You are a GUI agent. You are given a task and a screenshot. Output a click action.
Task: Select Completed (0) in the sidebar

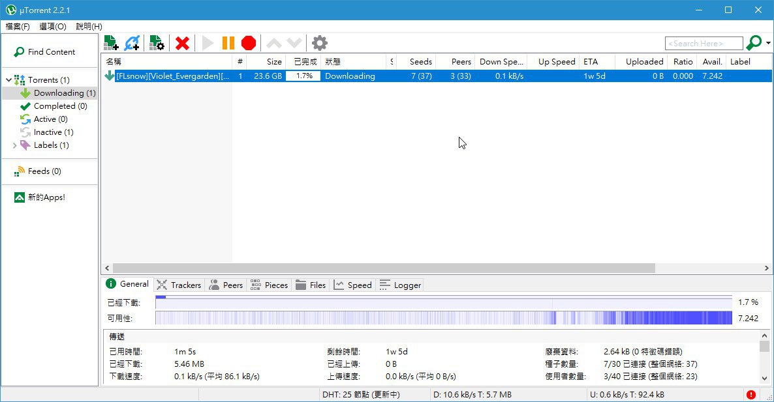[x=54, y=106]
